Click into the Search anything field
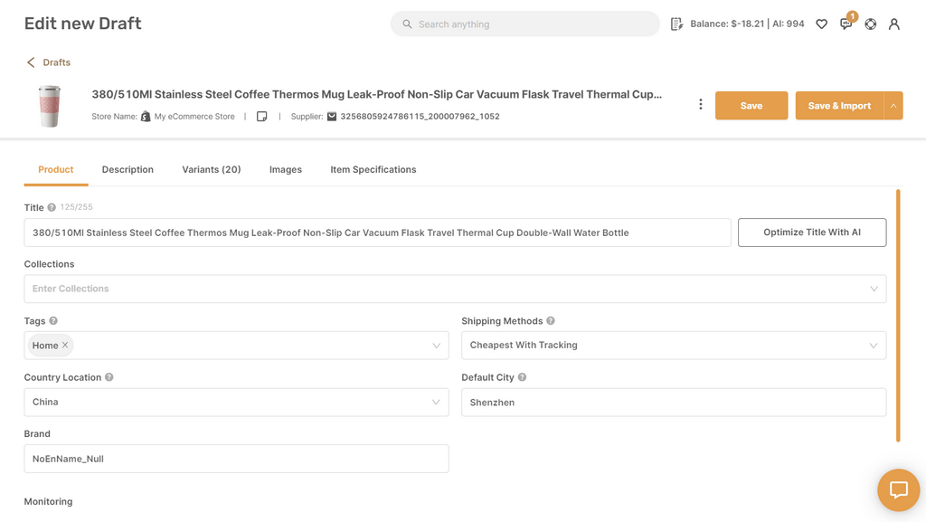Image resolution: width=926 pixels, height=522 pixels. point(525,24)
